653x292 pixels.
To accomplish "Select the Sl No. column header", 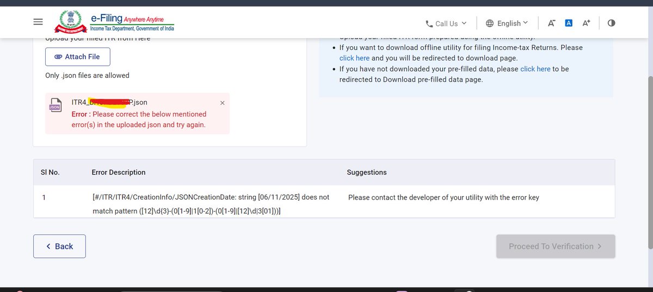I will click(50, 172).
